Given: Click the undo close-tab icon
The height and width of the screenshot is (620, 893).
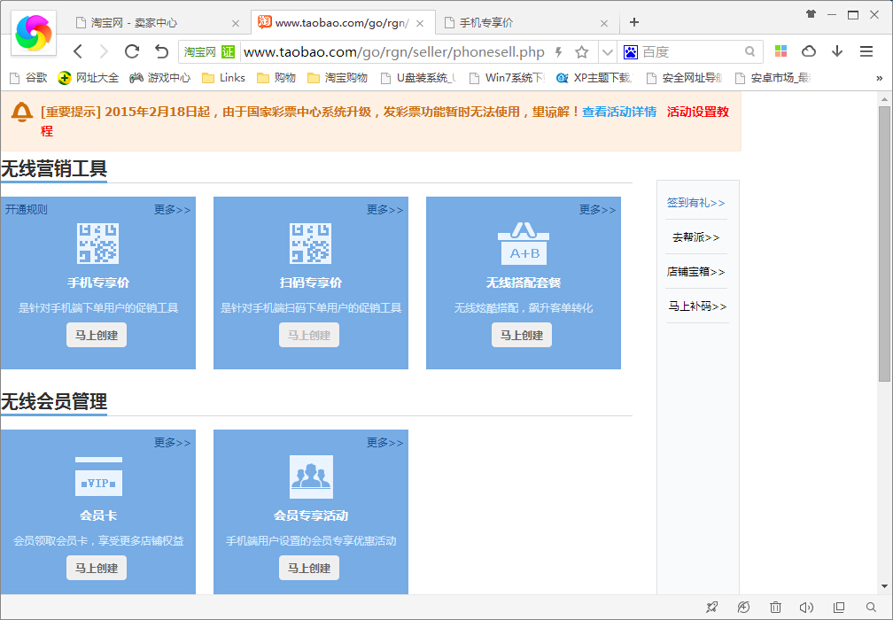Looking at the screenshot, I should pyautogui.click(x=160, y=51).
